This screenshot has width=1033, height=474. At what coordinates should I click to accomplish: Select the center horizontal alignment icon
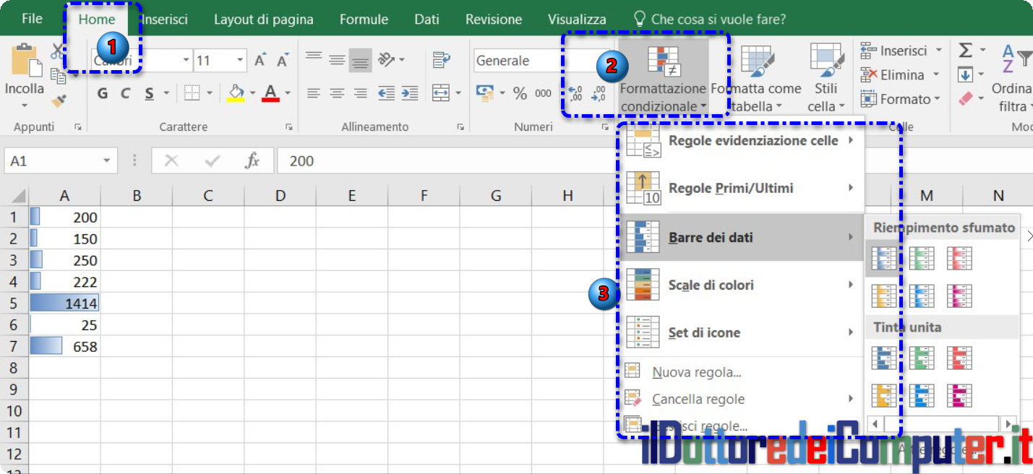pyautogui.click(x=336, y=93)
